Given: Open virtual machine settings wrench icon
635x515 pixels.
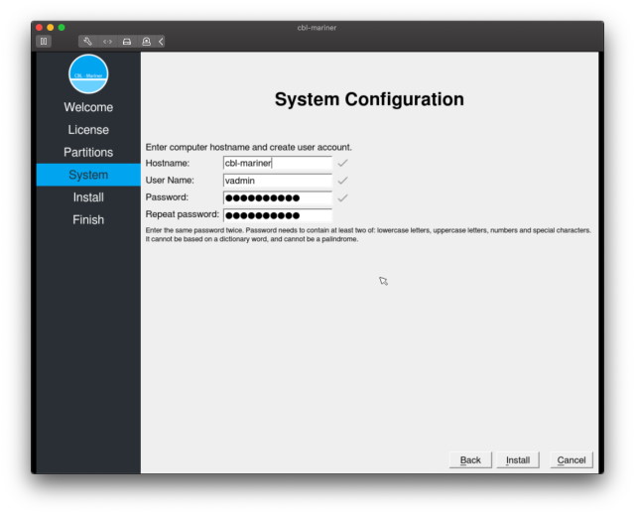Looking at the screenshot, I should pyautogui.click(x=88, y=41).
